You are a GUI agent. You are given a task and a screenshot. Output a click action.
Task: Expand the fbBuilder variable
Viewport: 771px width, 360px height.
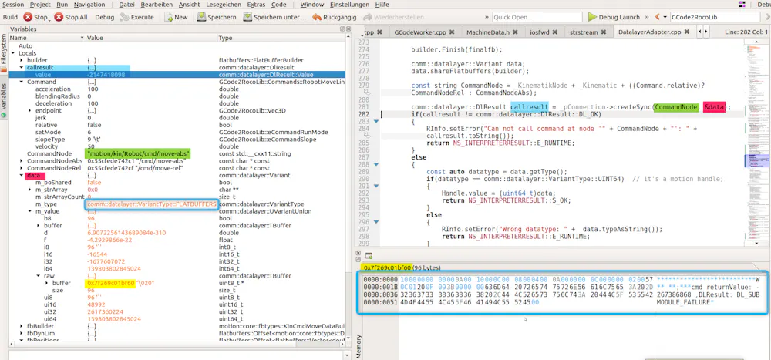[x=22, y=326]
